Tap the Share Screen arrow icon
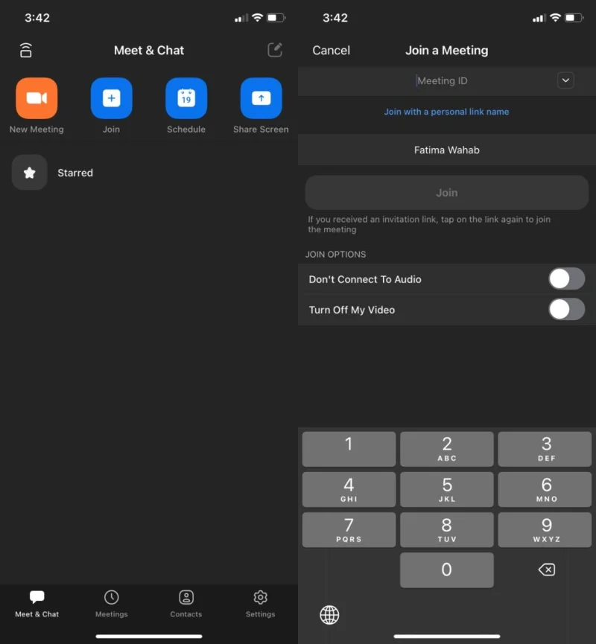596x644 pixels. (x=261, y=98)
